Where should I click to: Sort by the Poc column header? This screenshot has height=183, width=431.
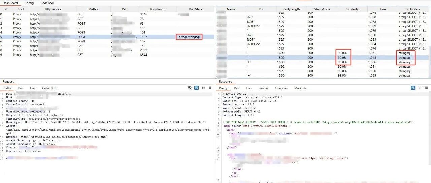(261, 9)
